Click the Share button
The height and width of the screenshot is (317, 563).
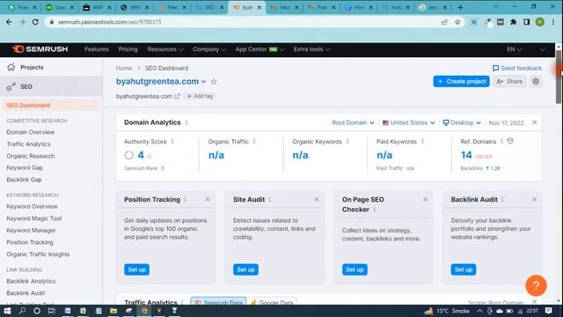(x=509, y=82)
